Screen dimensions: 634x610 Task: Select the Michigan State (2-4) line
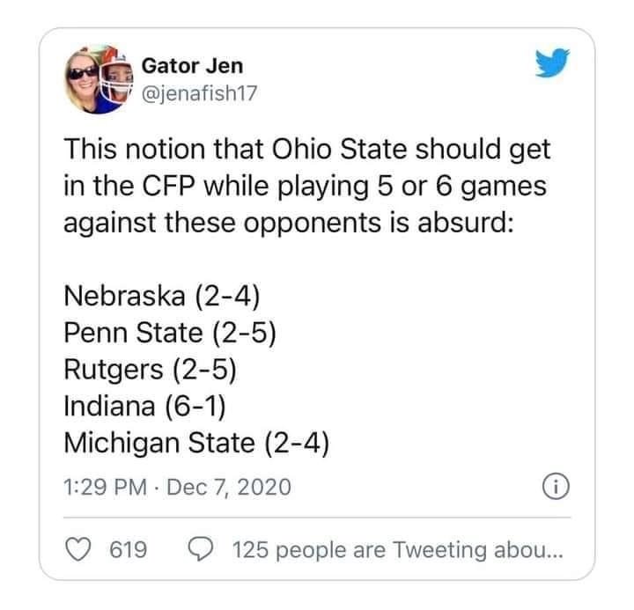pos(196,443)
